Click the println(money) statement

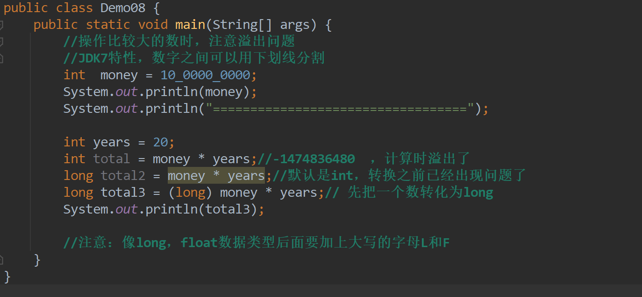click(159, 92)
